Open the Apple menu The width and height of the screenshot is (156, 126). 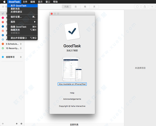[x=4, y=2]
